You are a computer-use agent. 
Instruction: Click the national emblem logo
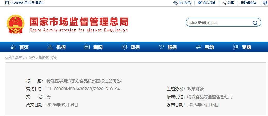point(16,24)
